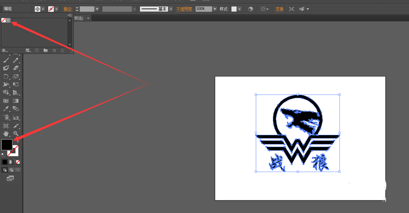The height and width of the screenshot is (213, 409).
Task: Click the Recolor Artwork wheel icon
Action: click(250, 9)
